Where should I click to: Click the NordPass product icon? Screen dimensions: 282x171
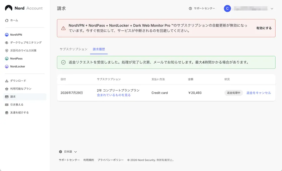coord(7,59)
